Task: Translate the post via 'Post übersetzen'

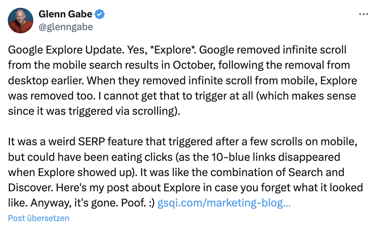Action: click(38, 218)
